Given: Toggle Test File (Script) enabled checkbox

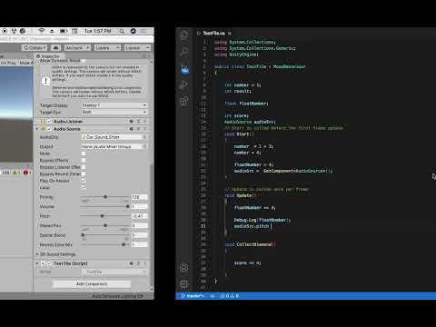Looking at the screenshot, I should point(49,263).
